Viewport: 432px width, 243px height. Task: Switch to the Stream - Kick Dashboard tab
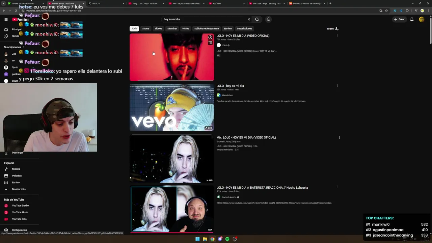pyautogui.click(x=25, y=3)
